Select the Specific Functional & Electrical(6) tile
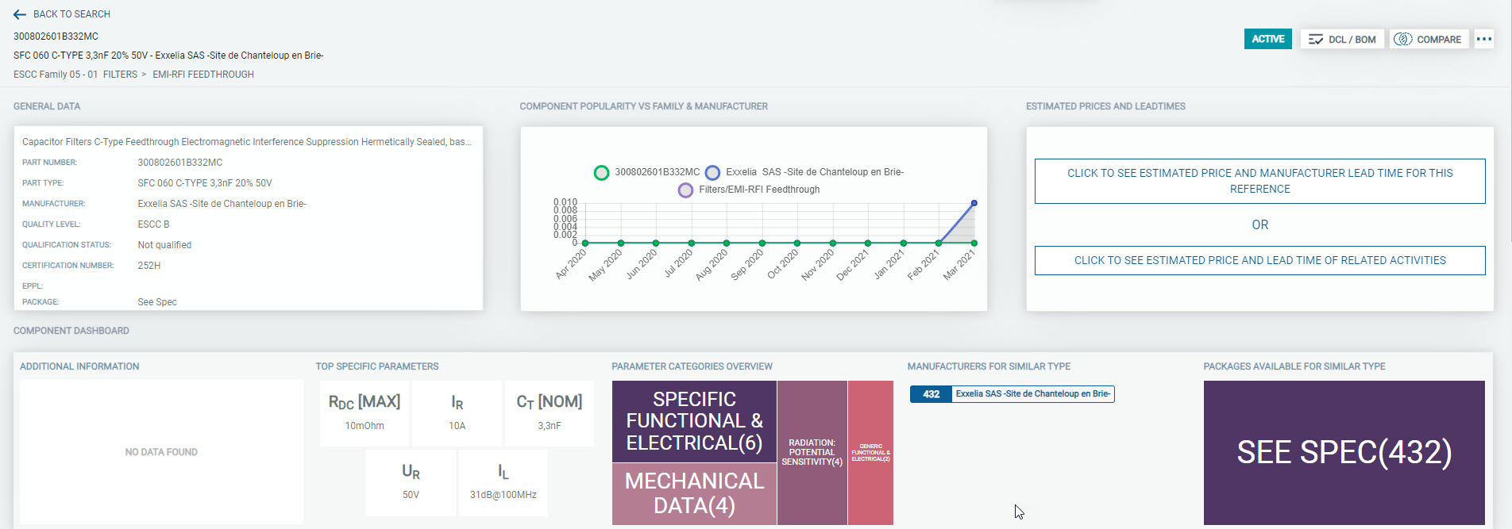This screenshot has height=529, width=1512. [x=694, y=421]
